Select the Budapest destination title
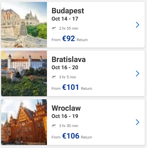 coord(68,11)
